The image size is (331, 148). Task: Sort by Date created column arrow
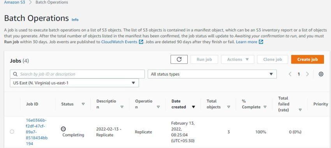pos(194,107)
